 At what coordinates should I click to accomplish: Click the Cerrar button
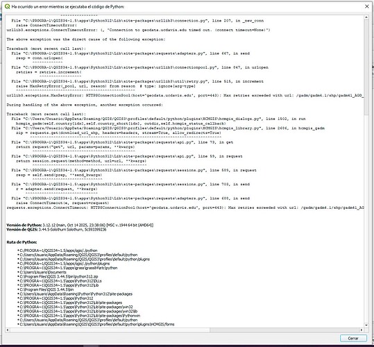click(x=353, y=338)
